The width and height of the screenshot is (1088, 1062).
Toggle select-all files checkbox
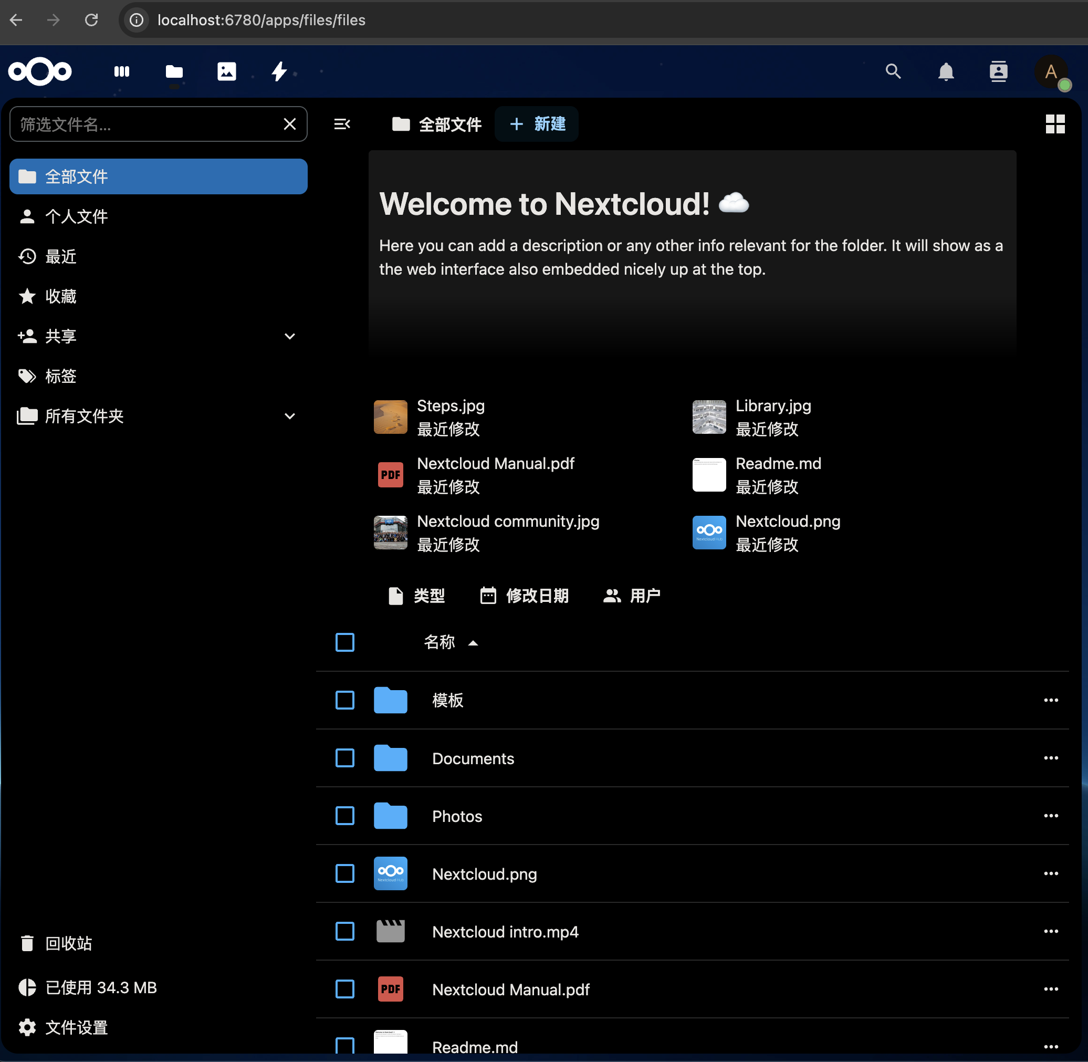click(344, 642)
